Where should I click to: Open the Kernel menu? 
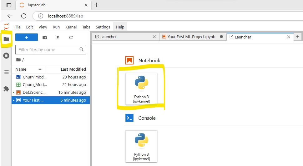pyautogui.click(x=71, y=27)
